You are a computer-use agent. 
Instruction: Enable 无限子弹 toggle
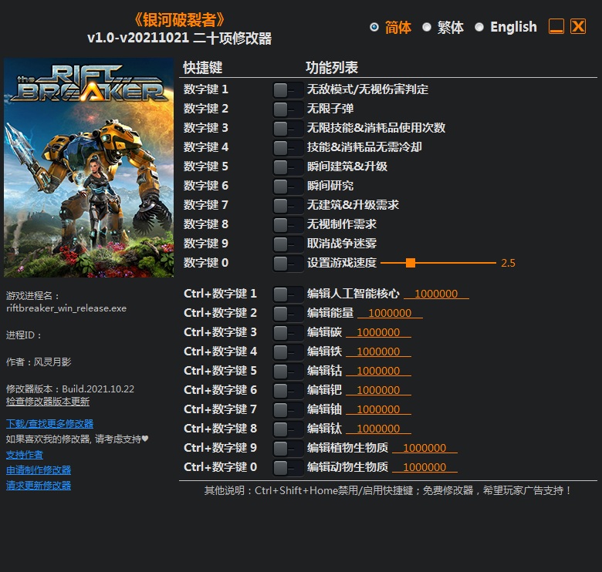coord(287,109)
